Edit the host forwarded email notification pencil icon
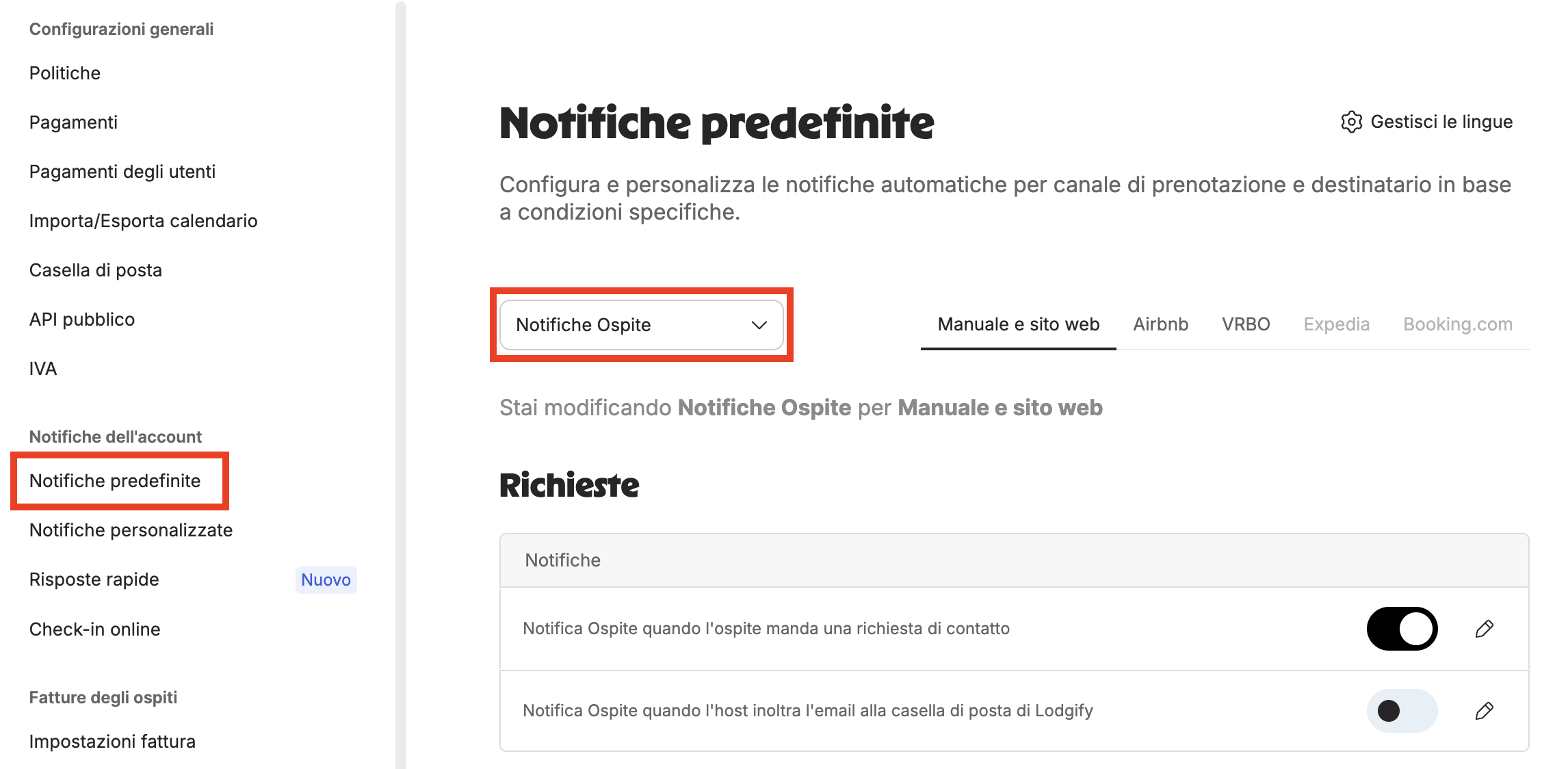Image resolution: width=1568 pixels, height=769 pixels. 1484,711
